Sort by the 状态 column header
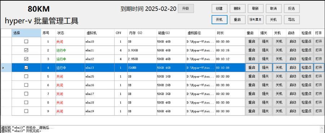Screen dimensions: 325x133 pos(70,33)
